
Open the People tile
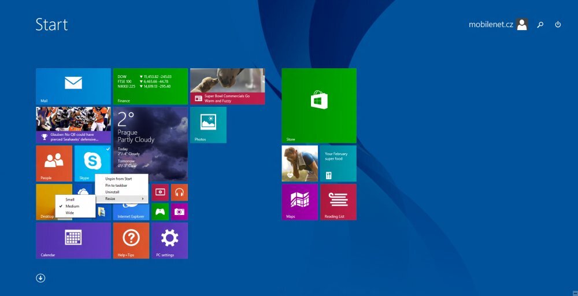point(54,163)
